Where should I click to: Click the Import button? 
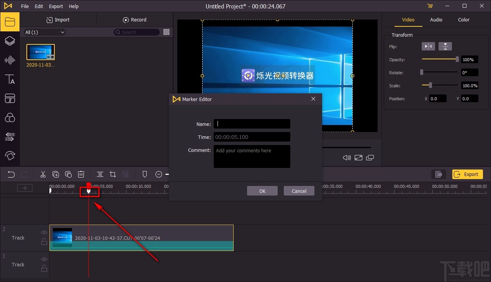coord(58,20)
